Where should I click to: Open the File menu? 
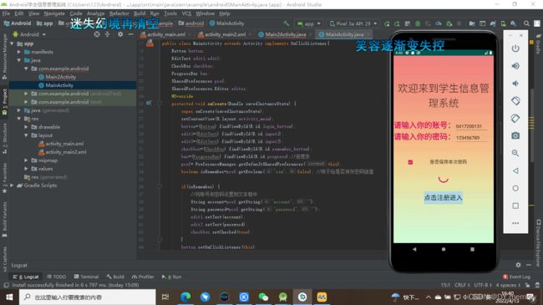coord(6,13)
